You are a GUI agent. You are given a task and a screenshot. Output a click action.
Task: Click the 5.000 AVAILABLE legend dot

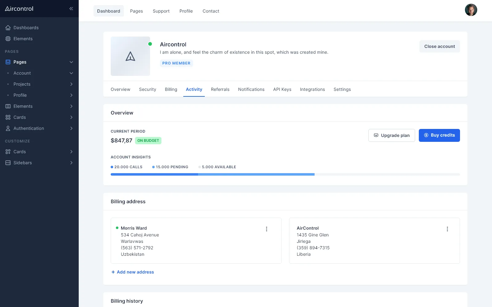tap(200, 167)
